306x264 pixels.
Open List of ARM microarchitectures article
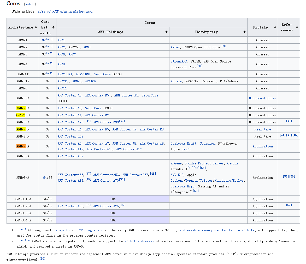coord(65,12)
